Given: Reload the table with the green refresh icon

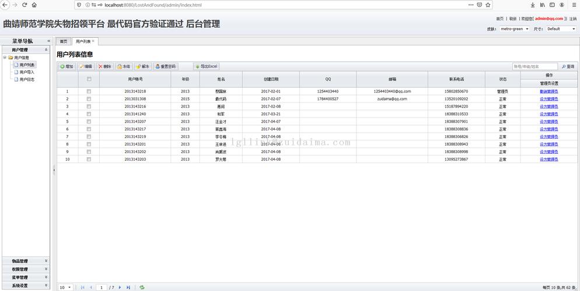Looking at the screenshot, I should 142,288.
